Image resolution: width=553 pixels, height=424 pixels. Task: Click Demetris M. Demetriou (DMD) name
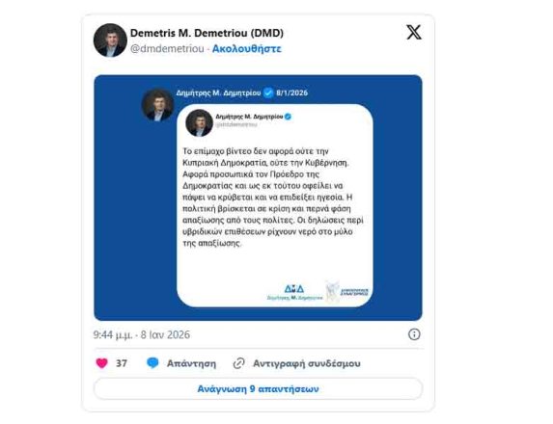pyautogui.click(x=207, y=33)
